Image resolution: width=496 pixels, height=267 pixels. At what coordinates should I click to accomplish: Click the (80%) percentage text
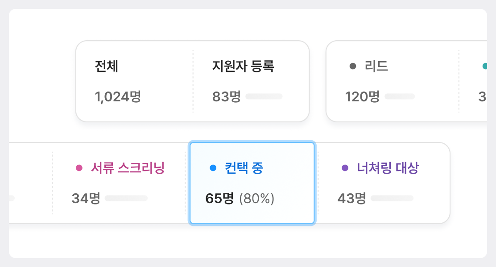(257, 198)
